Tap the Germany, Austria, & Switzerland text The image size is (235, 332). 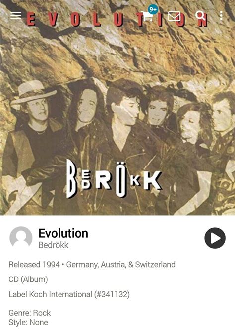click(x=121, y=265)
